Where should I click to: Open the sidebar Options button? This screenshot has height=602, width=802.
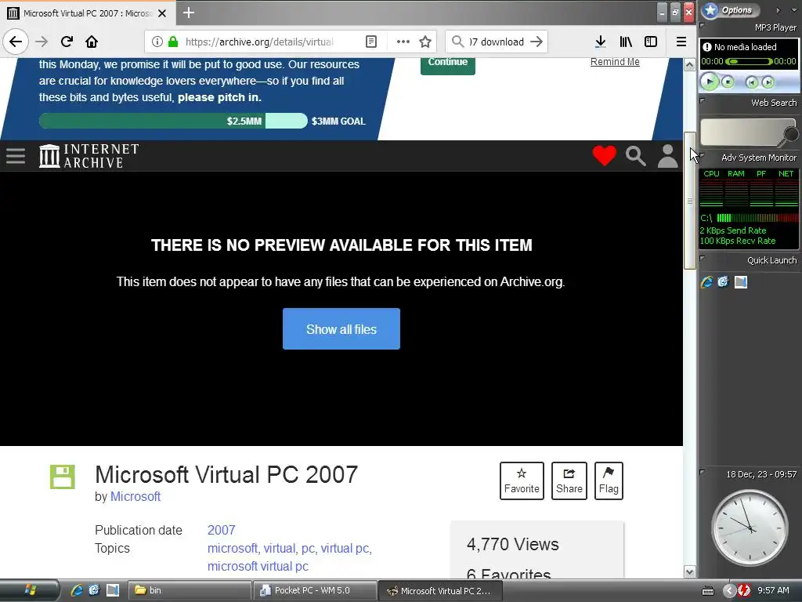pyautogui.click(x=731, y=10)
